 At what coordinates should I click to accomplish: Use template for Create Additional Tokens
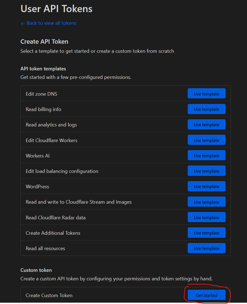[206, 233]
